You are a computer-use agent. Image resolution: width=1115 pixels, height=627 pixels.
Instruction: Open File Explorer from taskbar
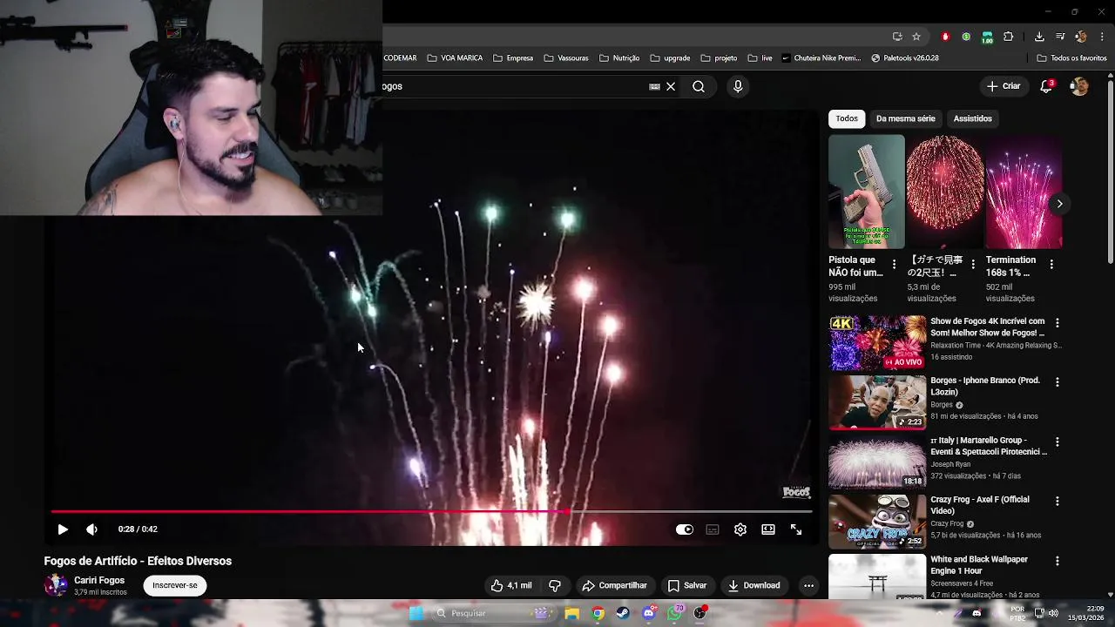click(571, 613)
